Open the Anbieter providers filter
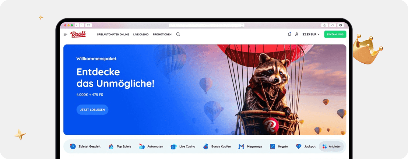Image resolution: width=408 pixels, height=159 pixels. [x=331, y=146]
